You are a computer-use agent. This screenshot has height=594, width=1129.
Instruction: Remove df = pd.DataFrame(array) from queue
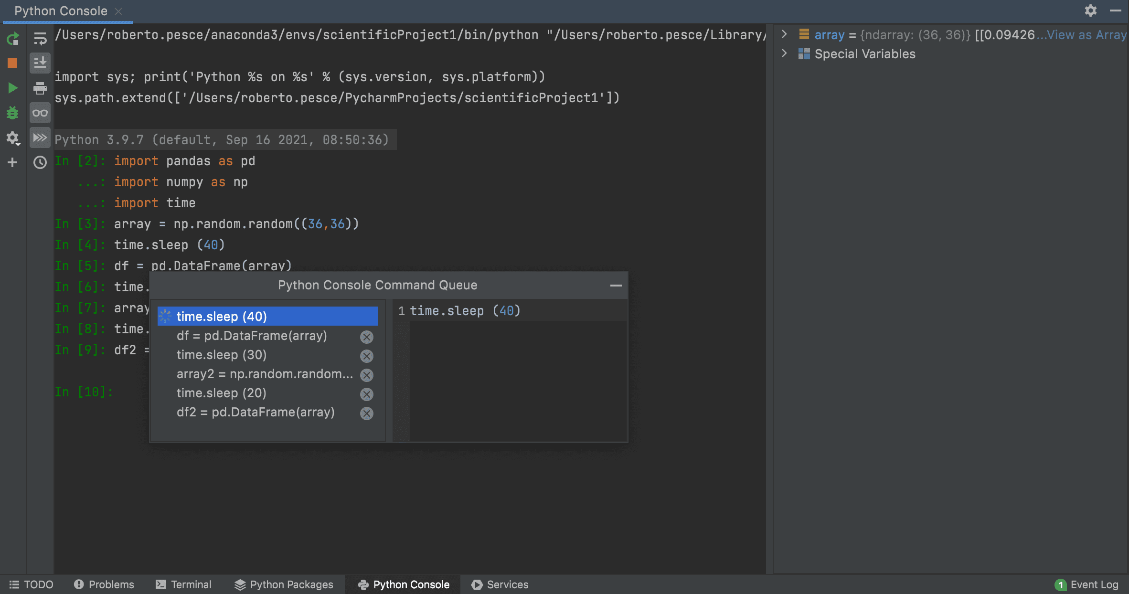366,336
